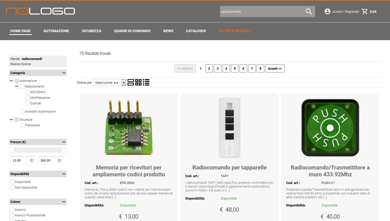Open the green PUSH-C1 transmitter image
This screenshot has width=390, height=221.
pyautogui.click(x=330, y=128)
